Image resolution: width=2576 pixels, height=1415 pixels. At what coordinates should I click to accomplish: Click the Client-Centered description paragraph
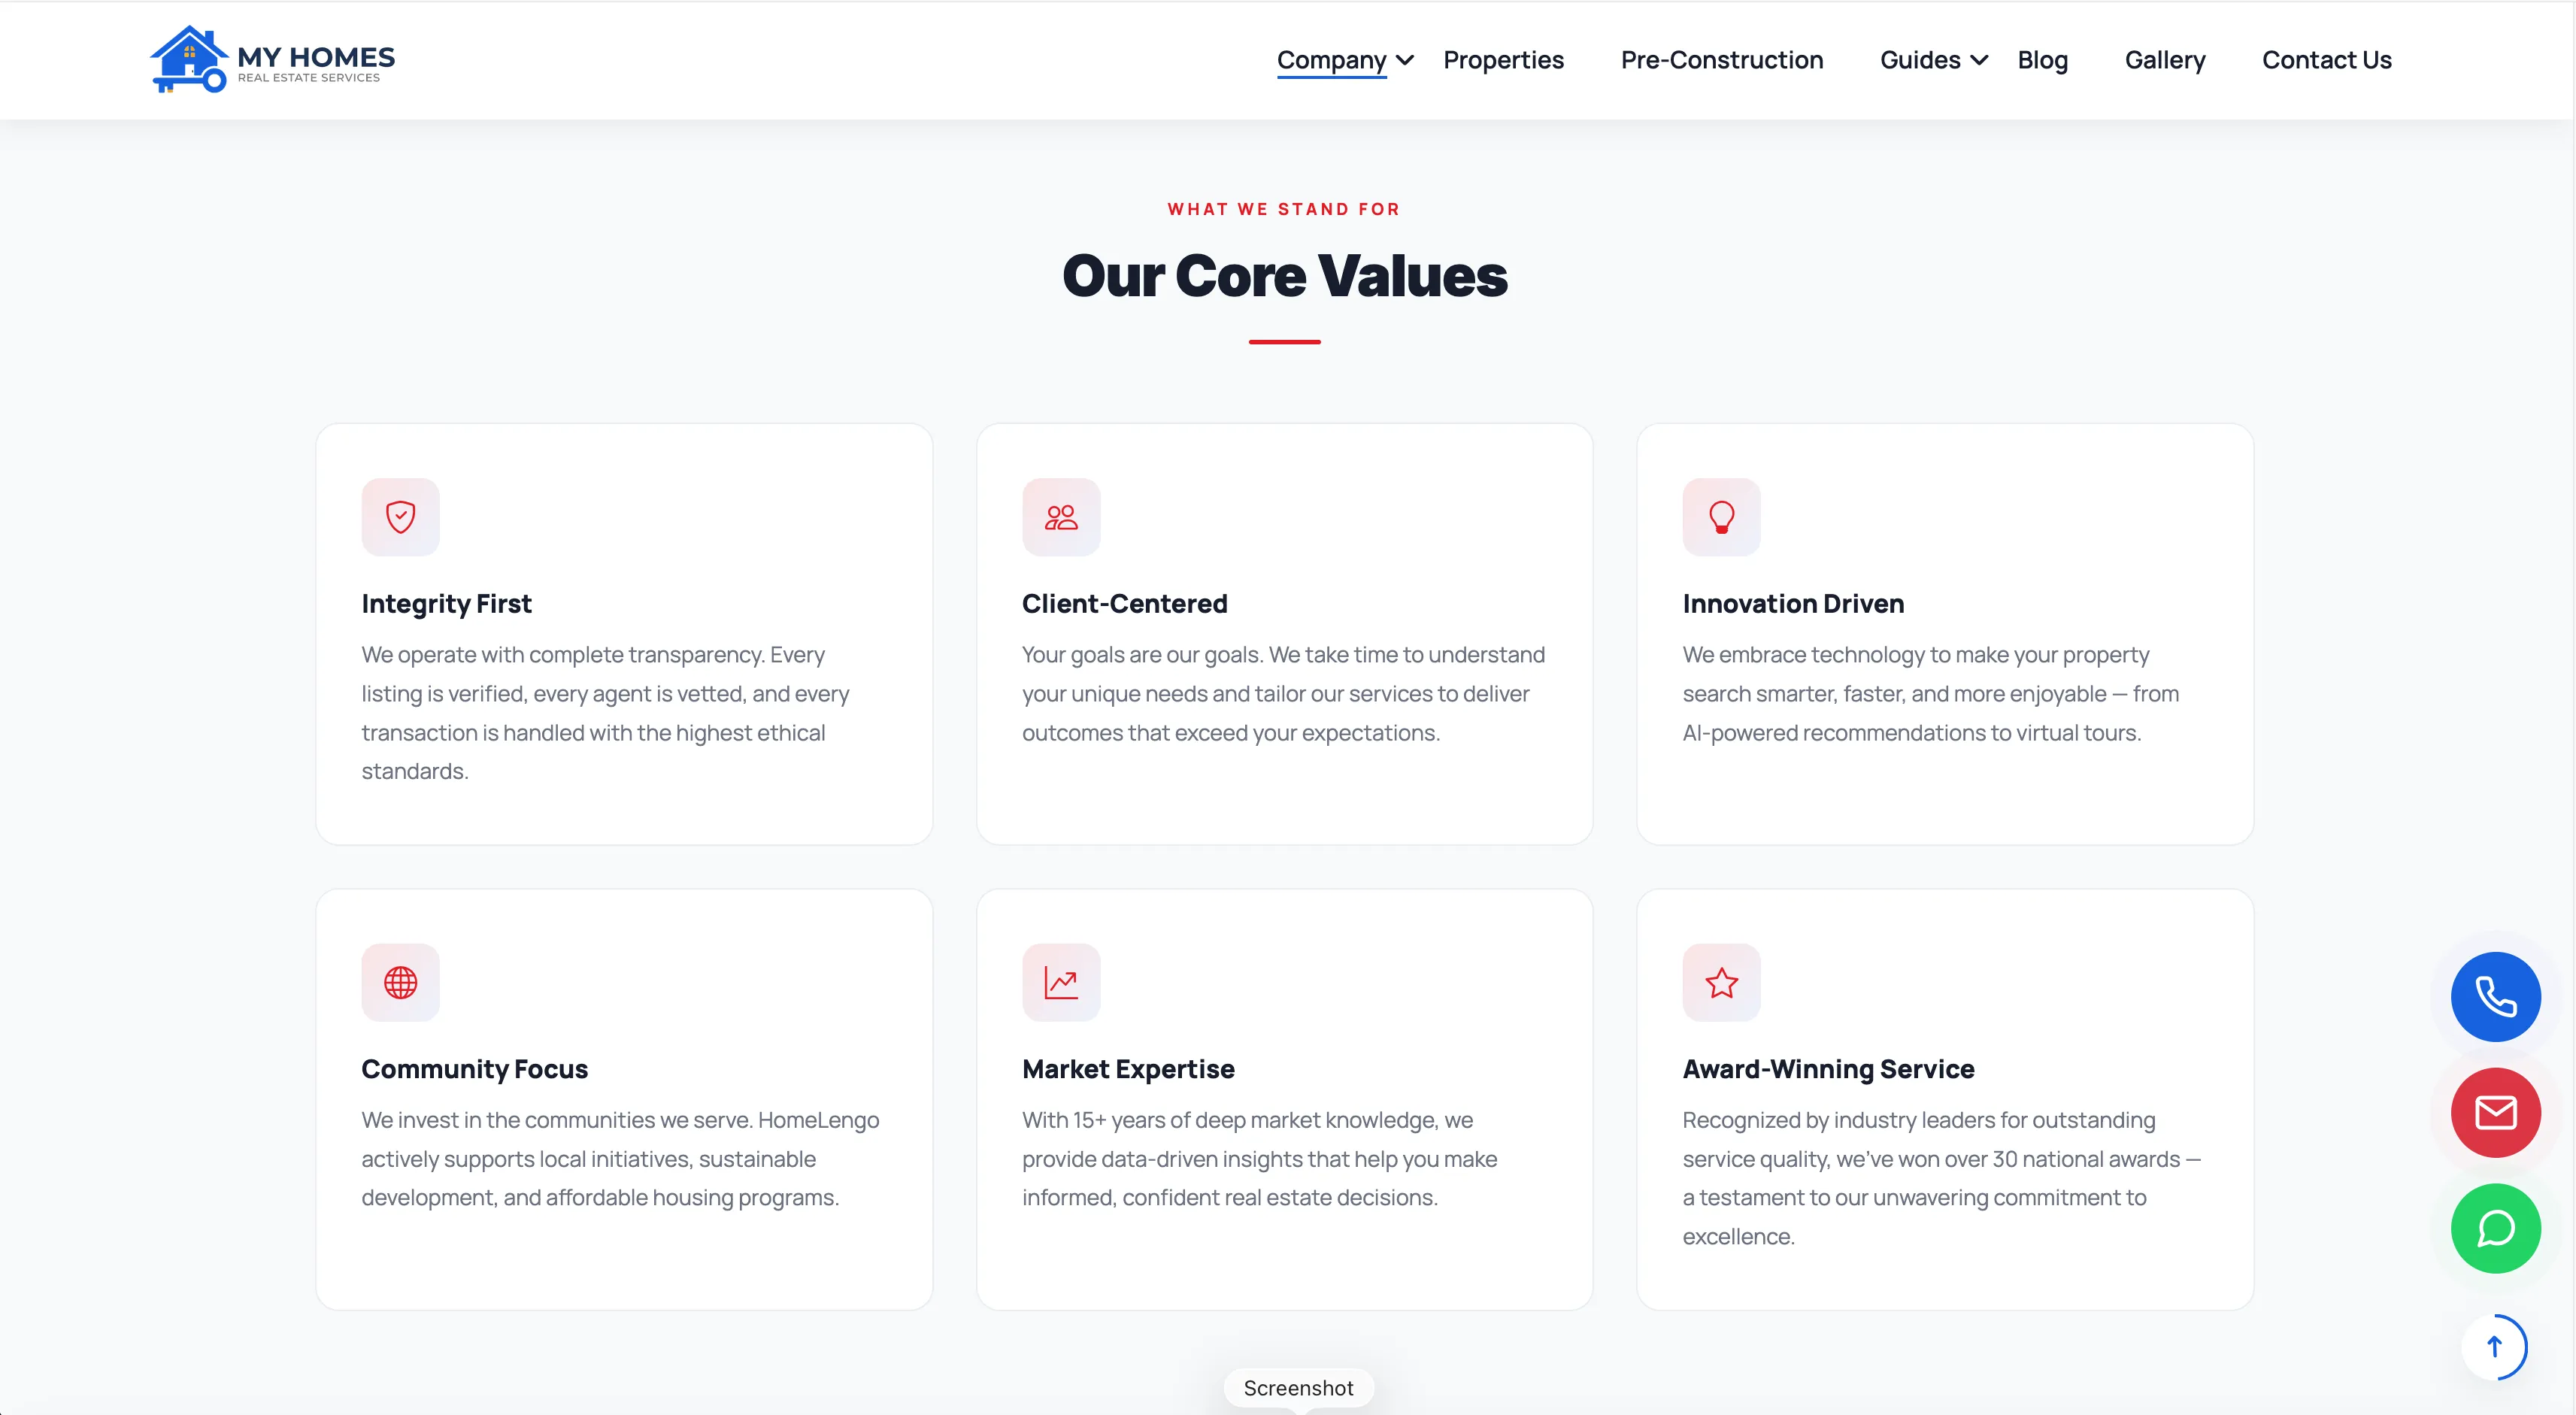tap(1284, 693)
